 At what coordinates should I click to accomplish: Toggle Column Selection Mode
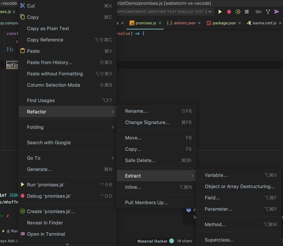[x=68, y=85]
